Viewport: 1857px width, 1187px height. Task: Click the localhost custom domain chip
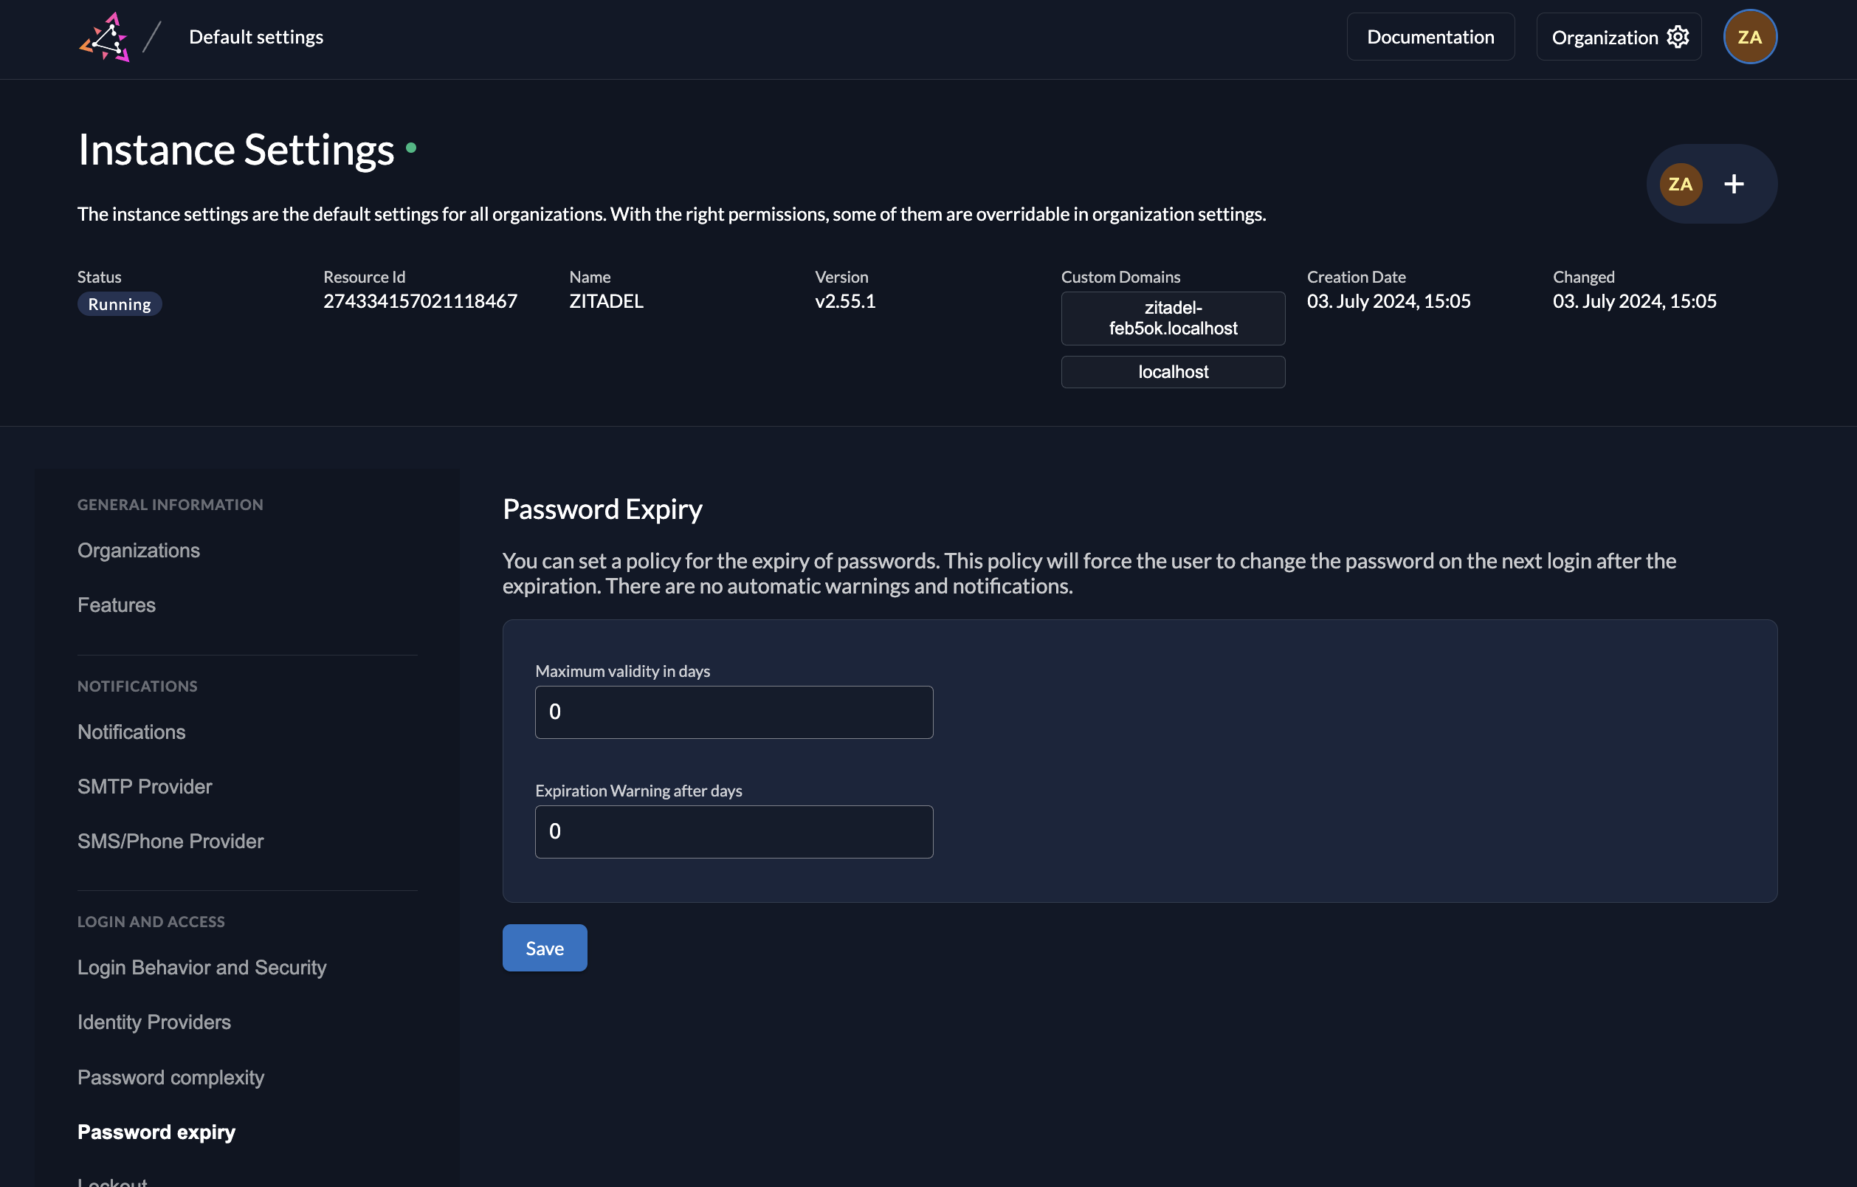click(1172, 372)
